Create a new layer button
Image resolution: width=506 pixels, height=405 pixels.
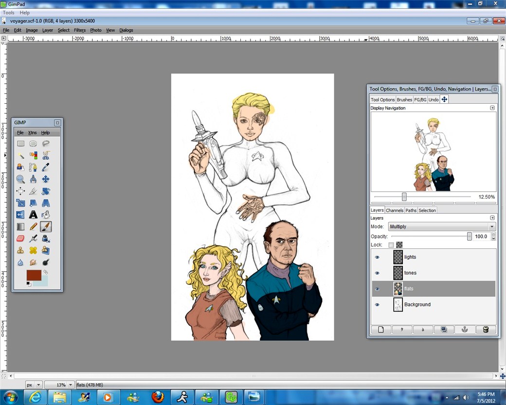tap(381, 330)
